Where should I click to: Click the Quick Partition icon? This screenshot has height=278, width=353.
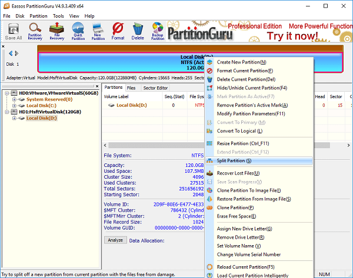78,32
